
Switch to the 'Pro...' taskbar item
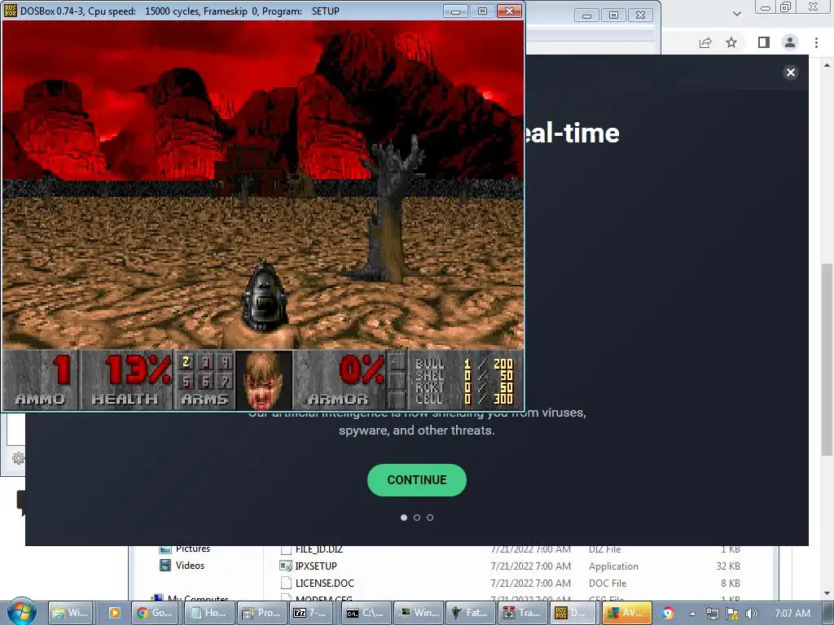261,613
